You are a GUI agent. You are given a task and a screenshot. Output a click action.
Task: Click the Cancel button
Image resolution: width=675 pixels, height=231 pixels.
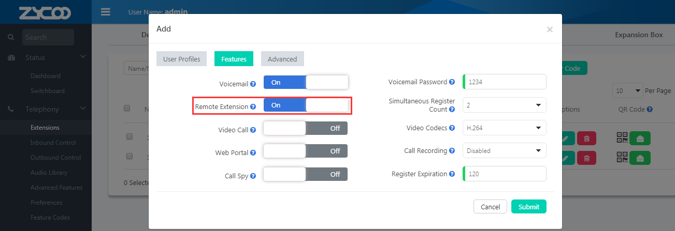tap(490, 207)
